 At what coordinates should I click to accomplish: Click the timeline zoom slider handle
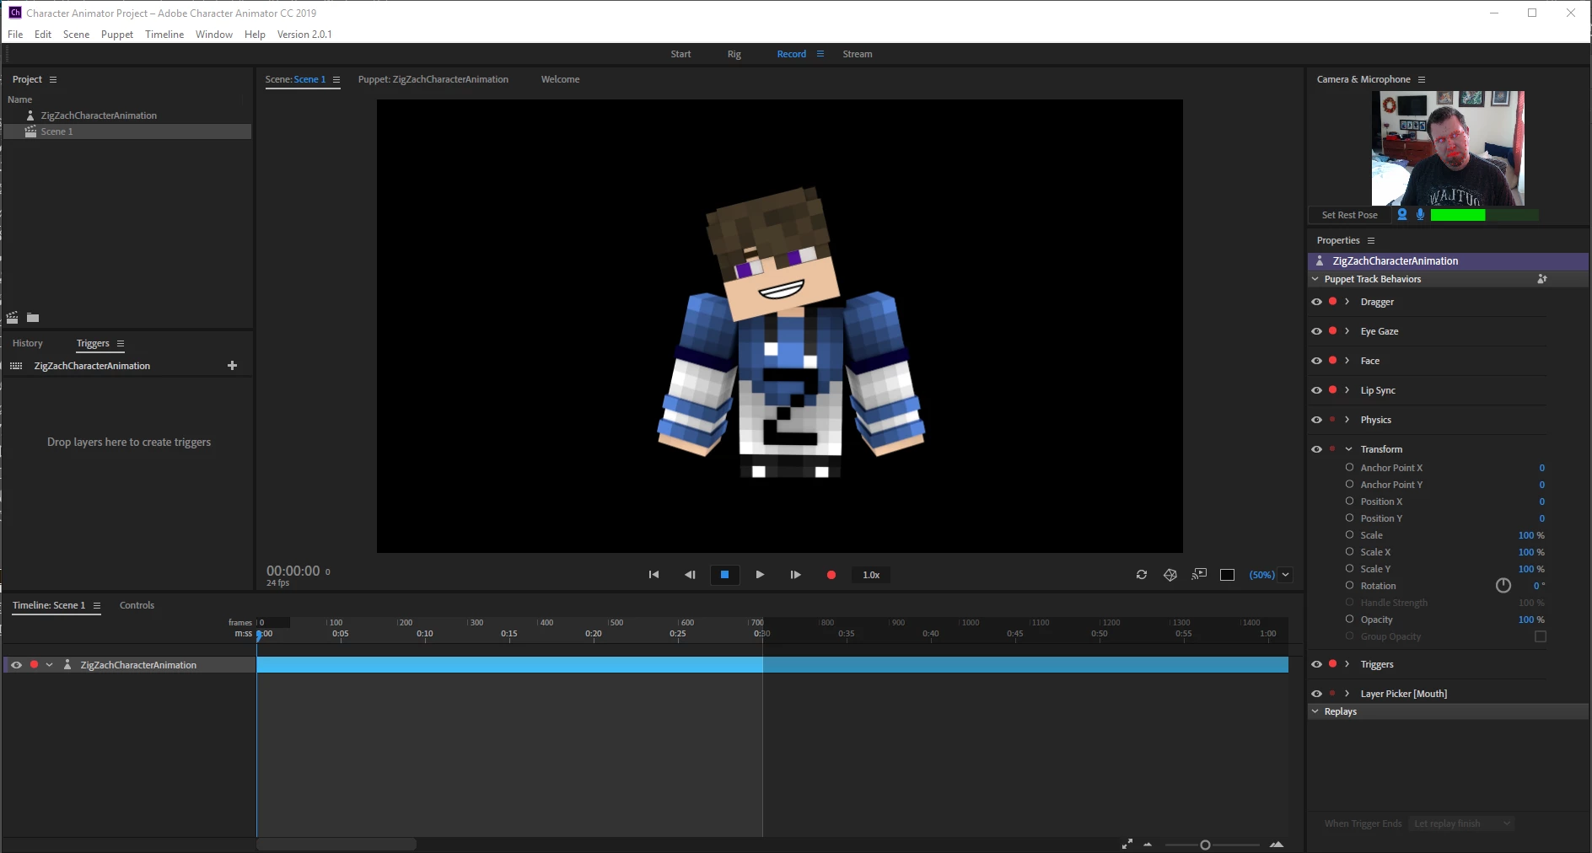pyautogui.click(x=1205, y=845)
